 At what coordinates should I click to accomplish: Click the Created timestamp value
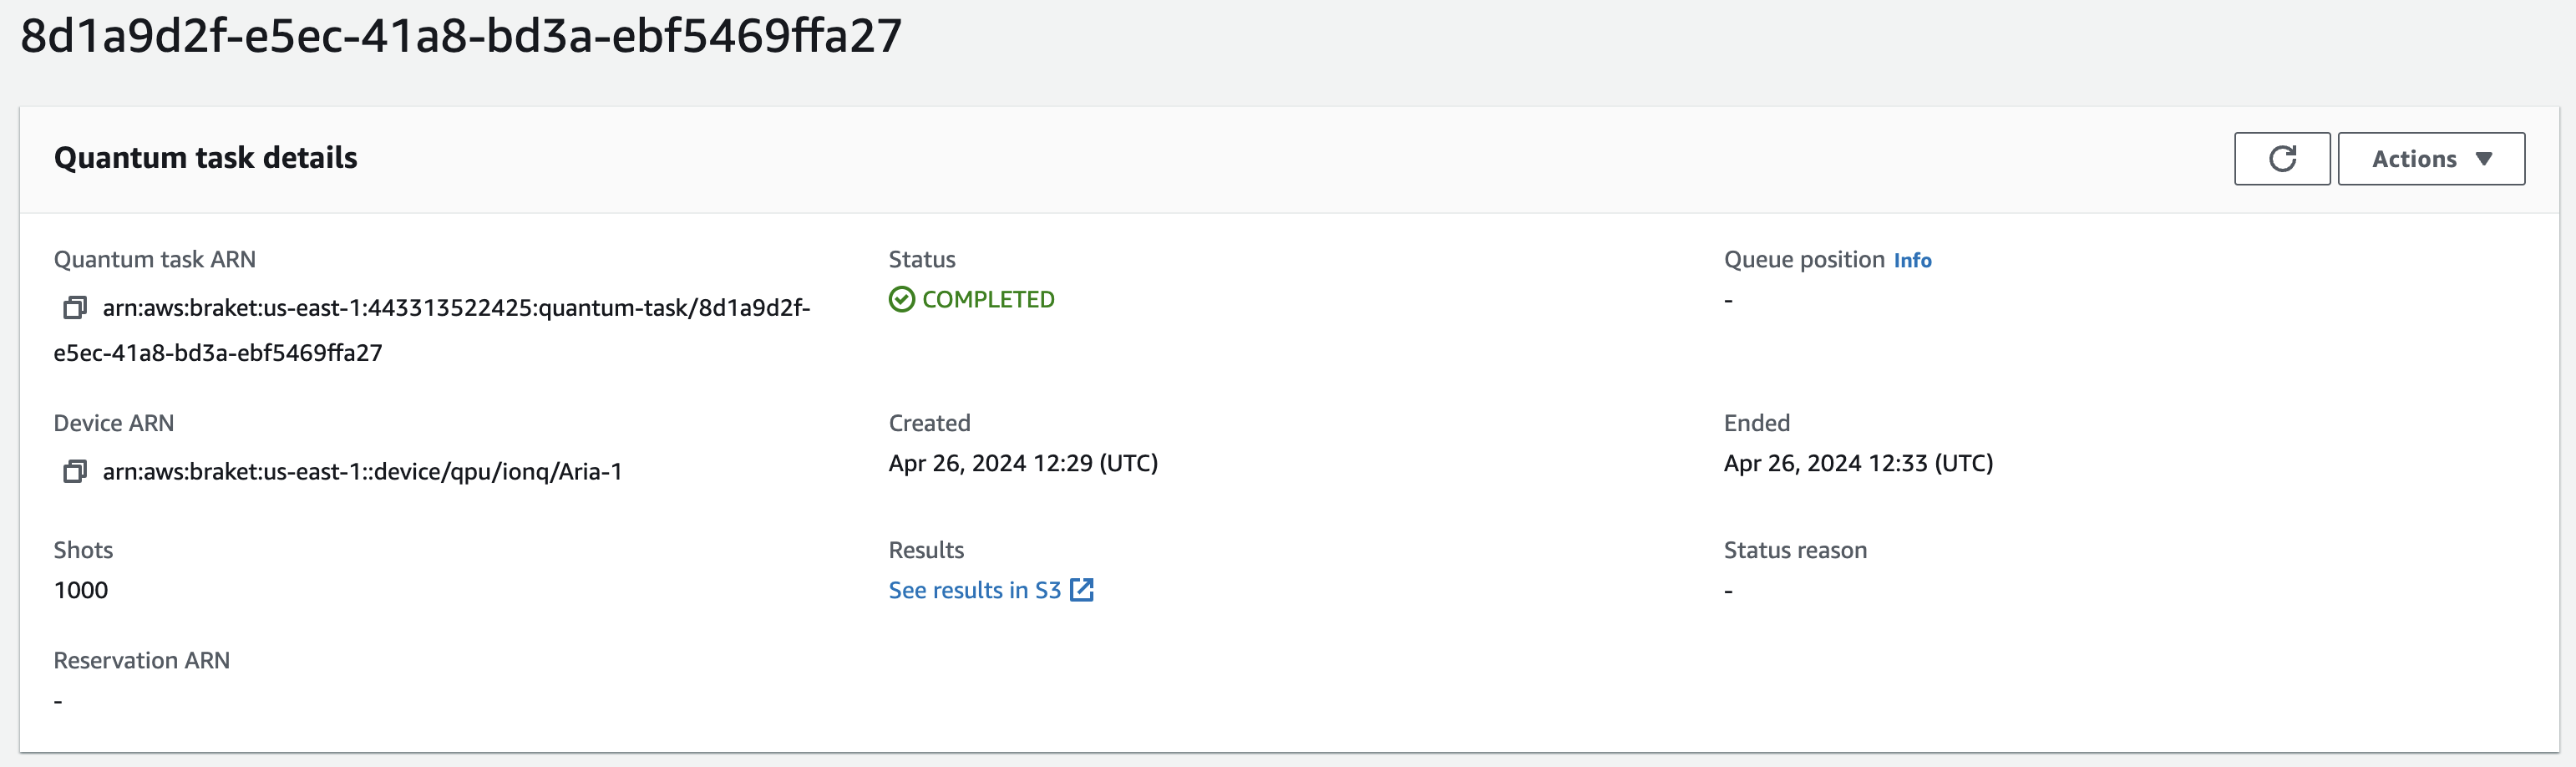point(1023,464)
